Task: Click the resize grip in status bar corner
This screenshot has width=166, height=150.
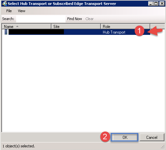Action: click(x=163, y=147)
